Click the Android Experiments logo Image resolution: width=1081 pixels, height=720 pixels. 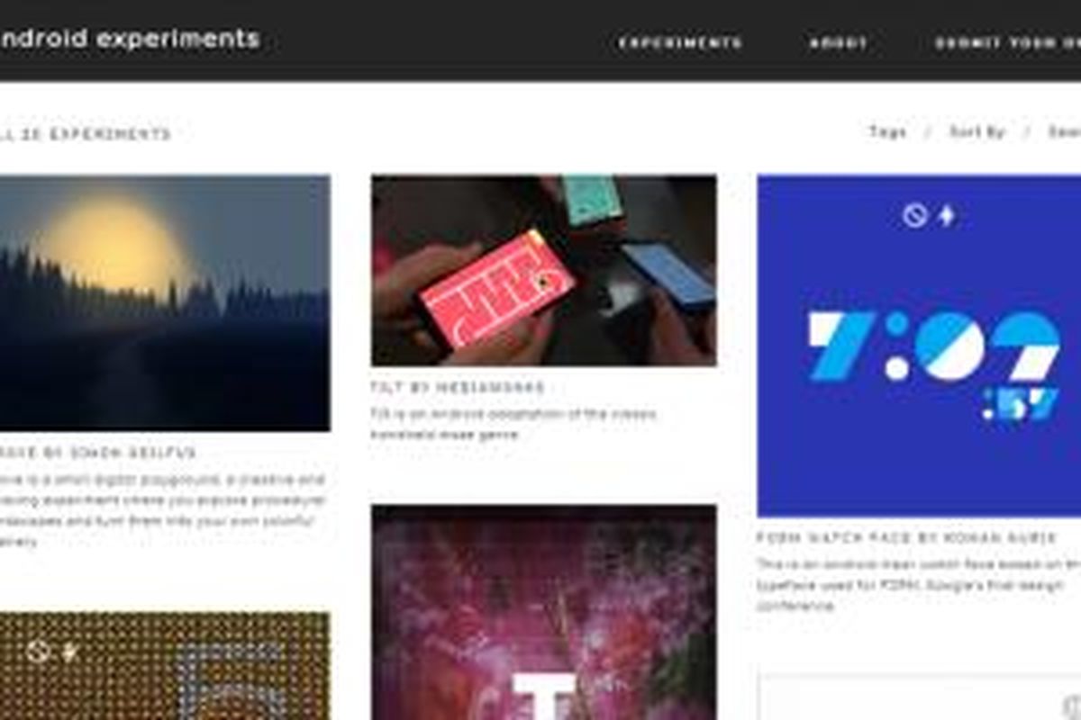(x=129, y=40)
